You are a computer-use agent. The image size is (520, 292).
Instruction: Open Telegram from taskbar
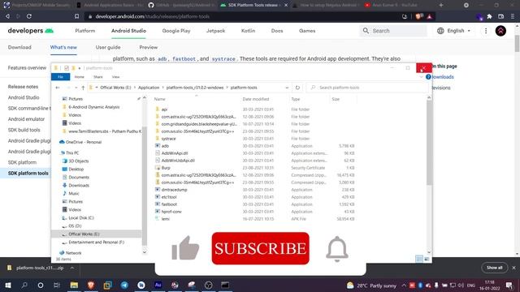tap(124, 285)
